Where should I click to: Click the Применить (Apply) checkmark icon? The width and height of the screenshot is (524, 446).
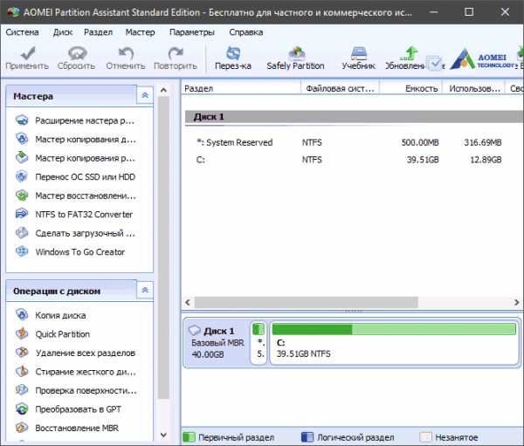pyautogui.click(x=27, y=52)
